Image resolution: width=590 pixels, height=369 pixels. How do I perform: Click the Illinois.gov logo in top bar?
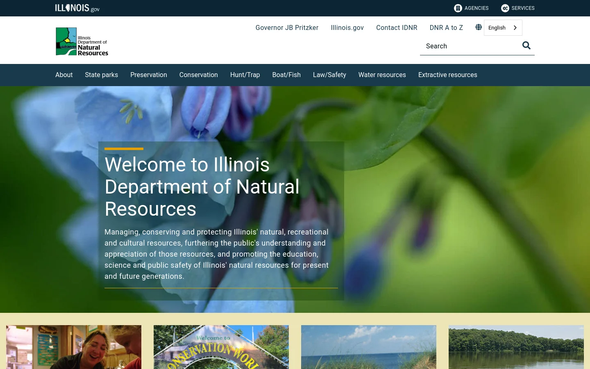[77, 8]
